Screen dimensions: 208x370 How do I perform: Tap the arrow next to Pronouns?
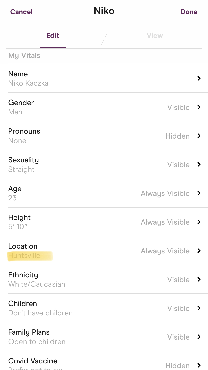tap(199, 136)
